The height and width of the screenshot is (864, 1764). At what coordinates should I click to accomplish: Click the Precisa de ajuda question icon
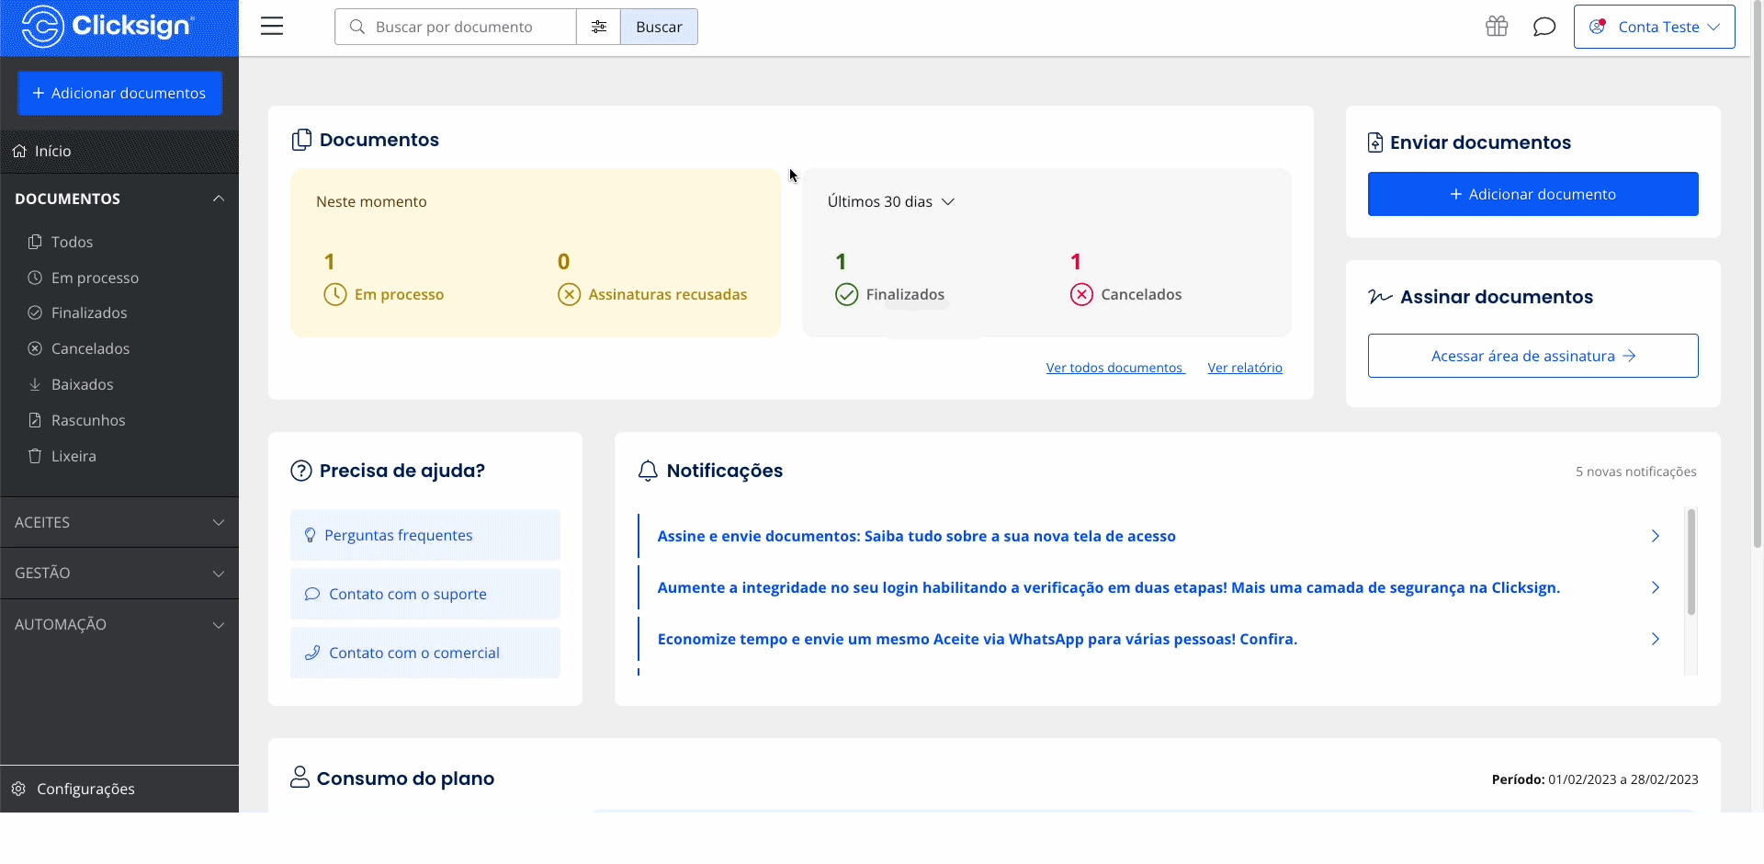point(301,471)
